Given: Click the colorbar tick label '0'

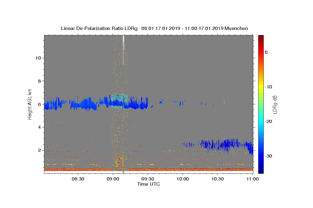Looking at the screenshot, I should pos(266,52).
